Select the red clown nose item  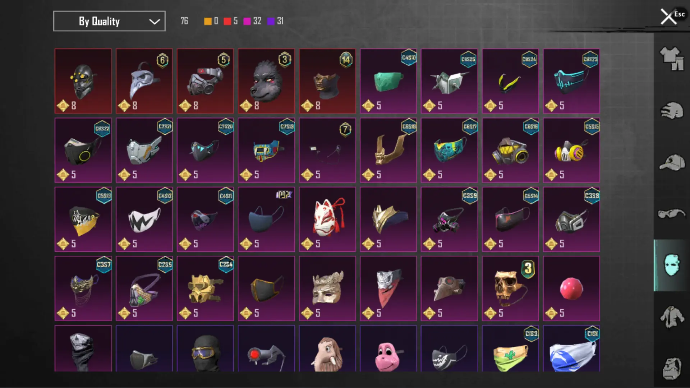pos(571,288)
